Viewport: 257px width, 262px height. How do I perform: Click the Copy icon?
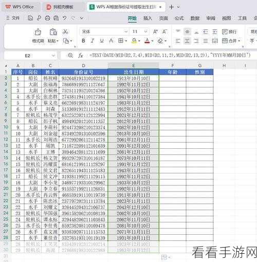66,41
